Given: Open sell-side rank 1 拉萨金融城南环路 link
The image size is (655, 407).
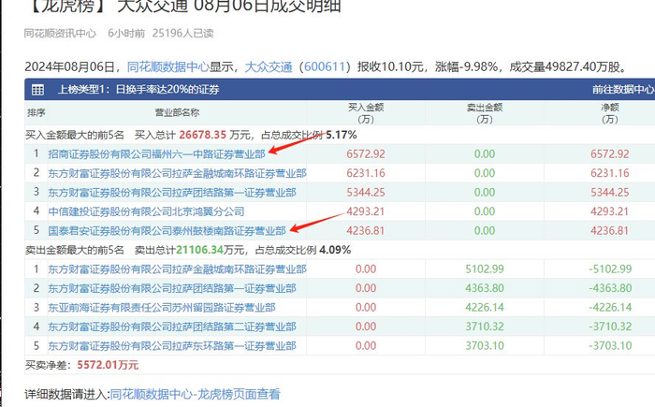Looking at the screenshot, I should coord(177,269).
